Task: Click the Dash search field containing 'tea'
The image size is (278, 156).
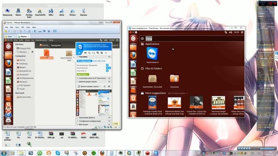Action: click(192, 39)
